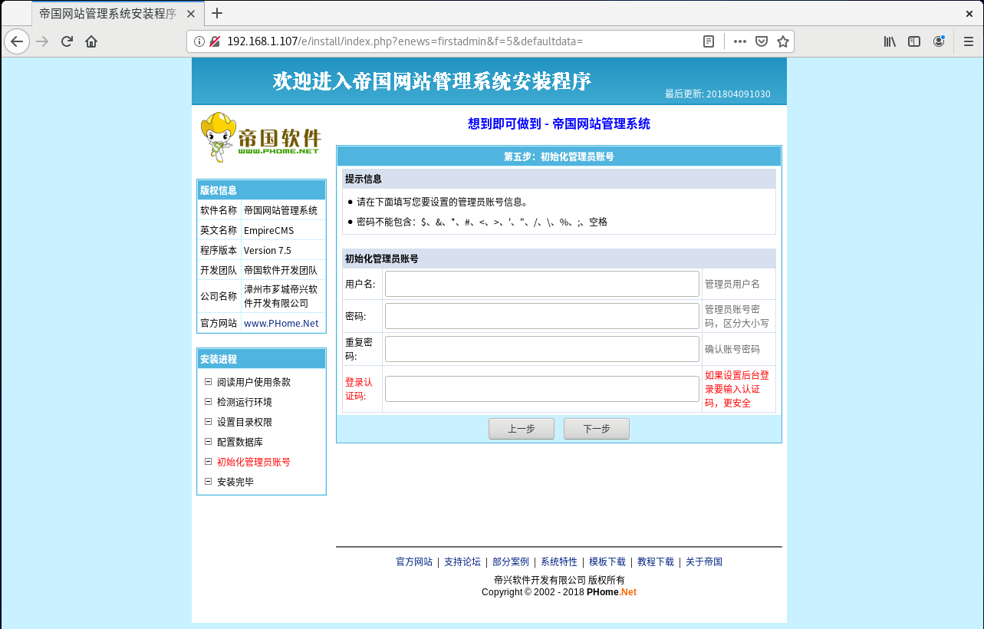
Task: Click the 最后更新: 201804091030 text
Action: (x=718, y=94)
